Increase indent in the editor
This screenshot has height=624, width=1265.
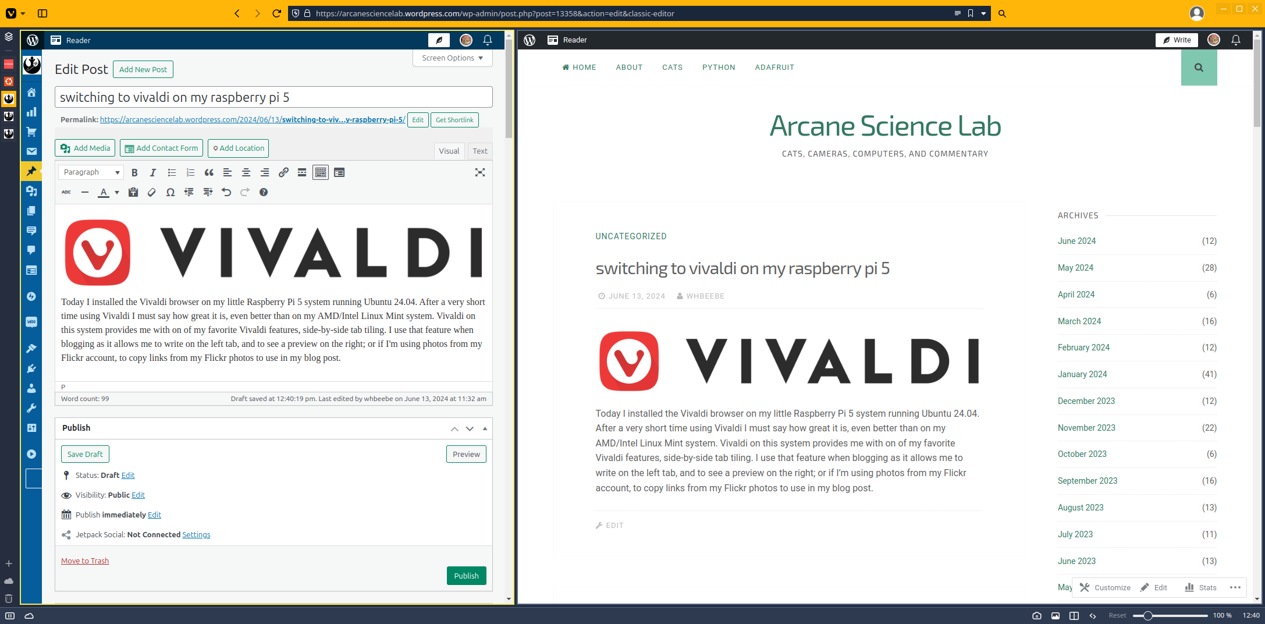coord(208,192)
